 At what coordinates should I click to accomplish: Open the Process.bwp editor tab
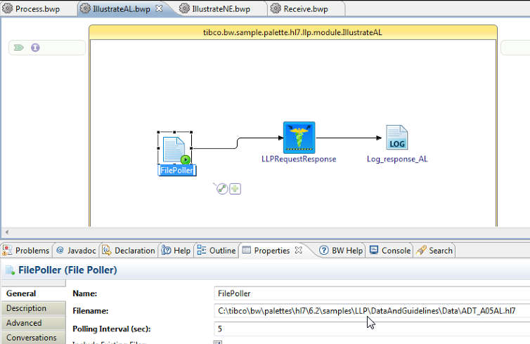click(37, 9)
